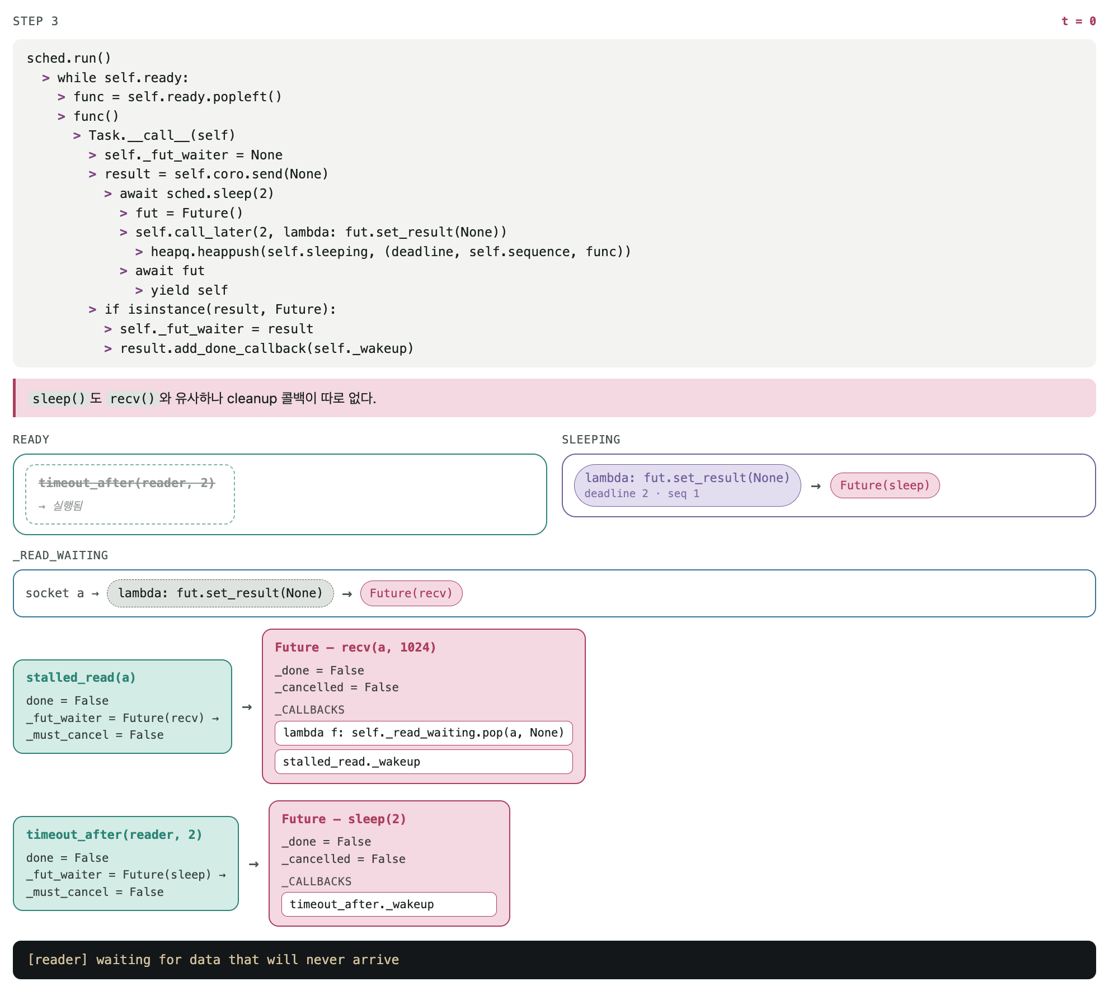Click 'func = self.ready.popleft()' line

click(x=177, y=97)
